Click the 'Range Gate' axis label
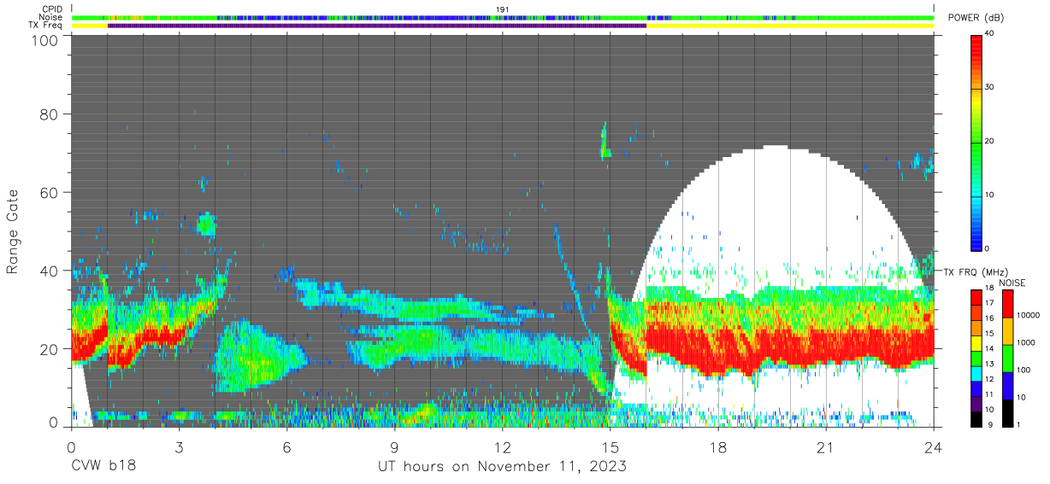 [14, 230]
